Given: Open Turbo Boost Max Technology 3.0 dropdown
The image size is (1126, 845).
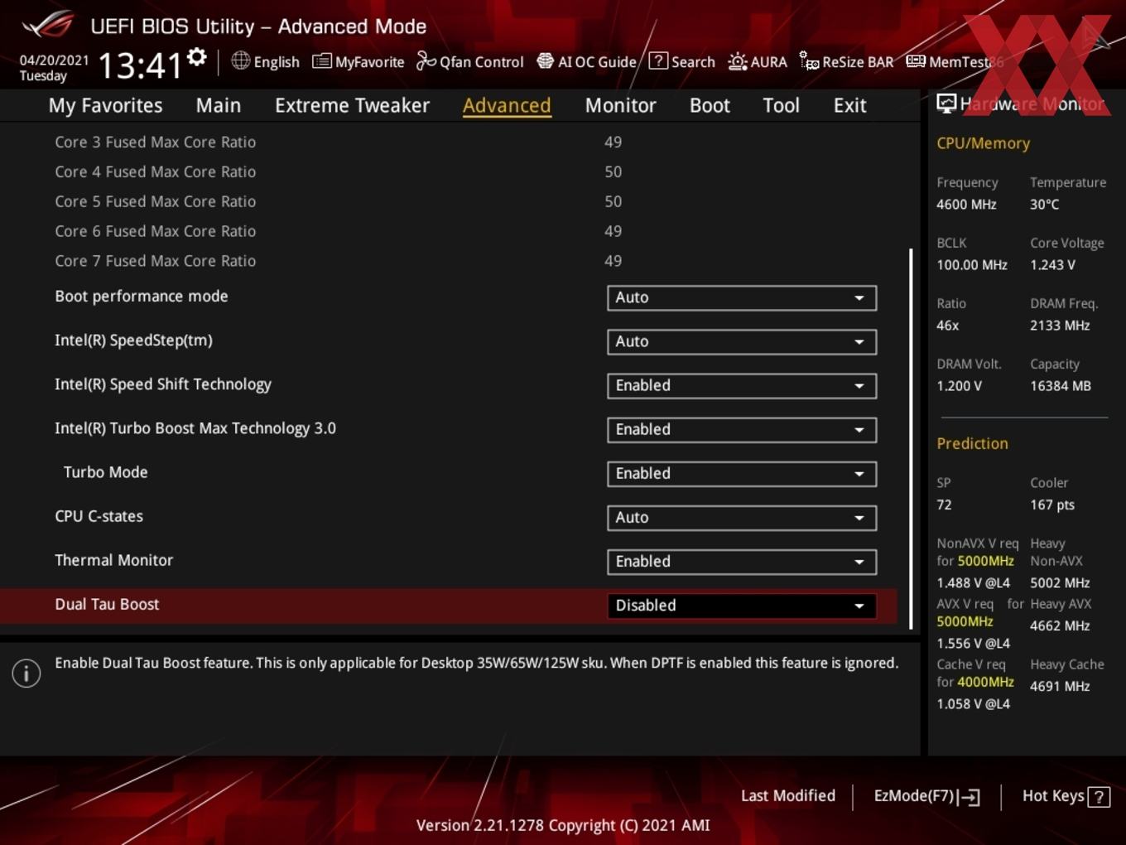Looking at the screenshot, I should 742,429.
